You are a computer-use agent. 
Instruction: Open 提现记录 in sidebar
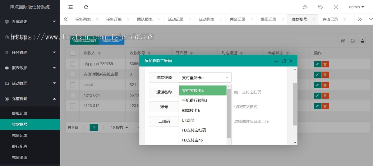click(x=30, y=113)
